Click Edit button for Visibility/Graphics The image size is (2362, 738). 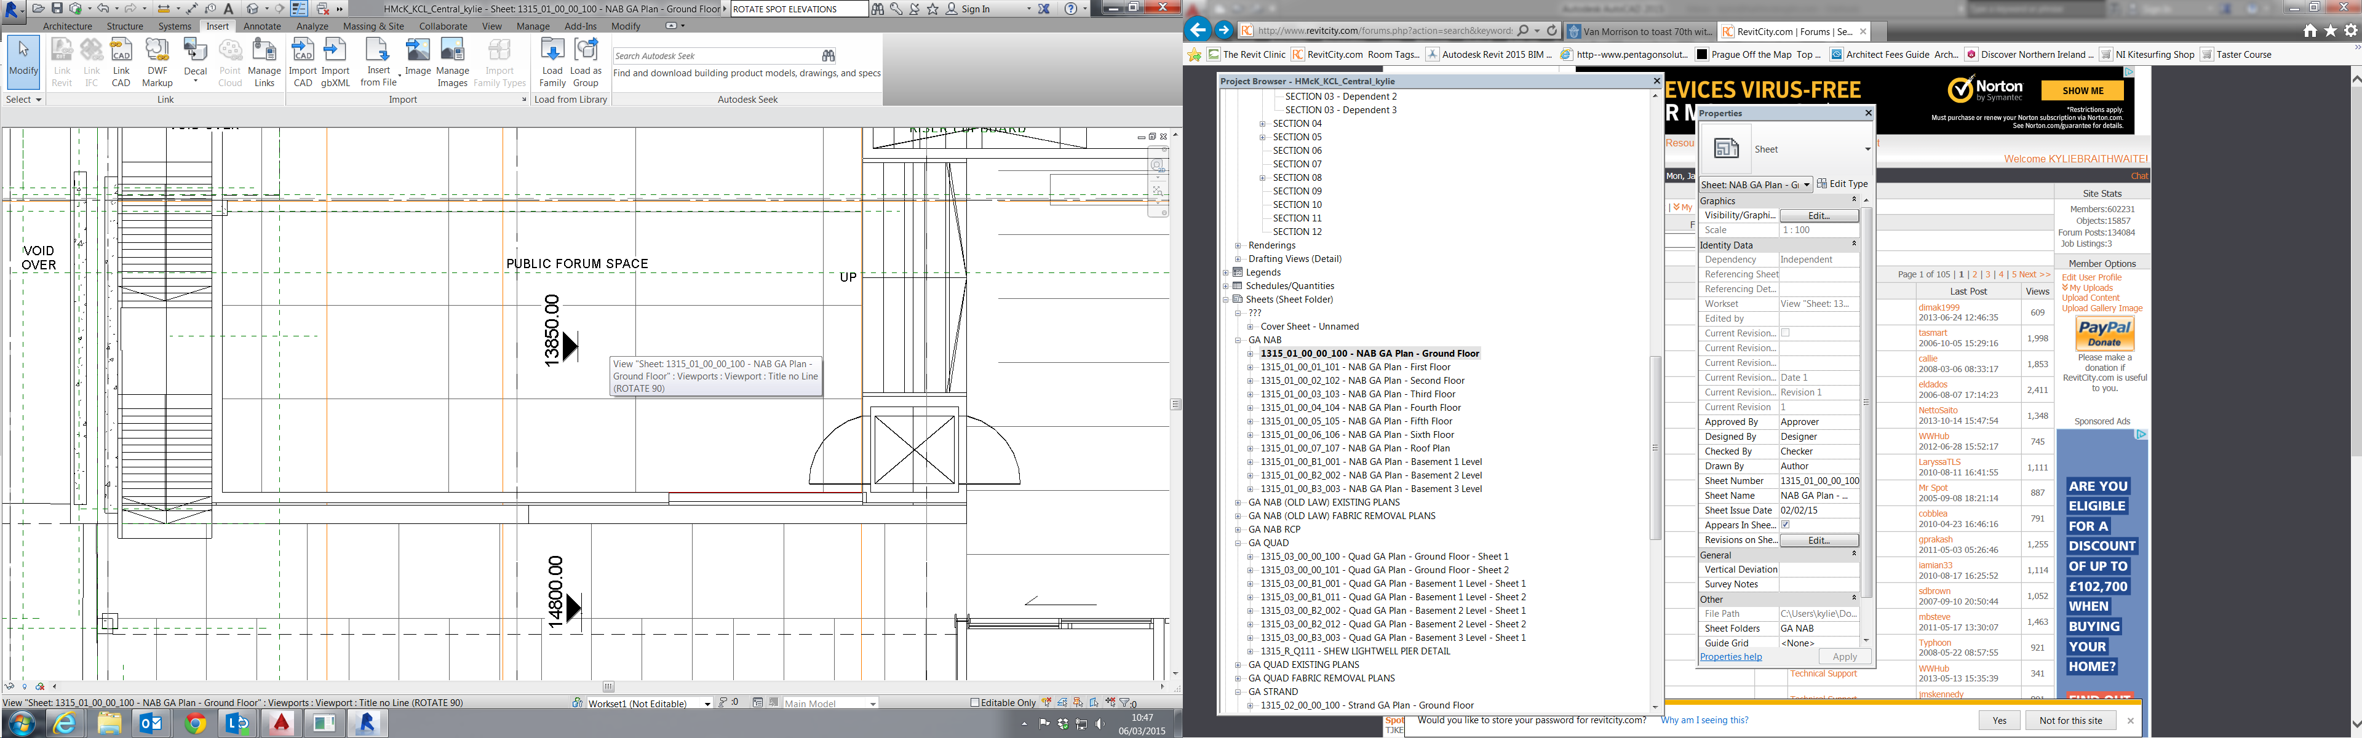click(x=1818, y=215)
